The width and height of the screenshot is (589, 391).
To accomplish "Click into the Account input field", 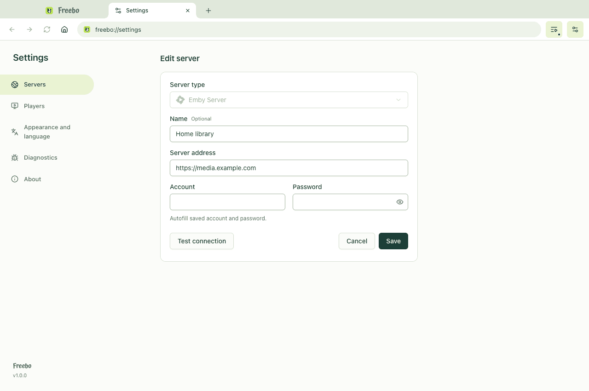I will [227, 202].
